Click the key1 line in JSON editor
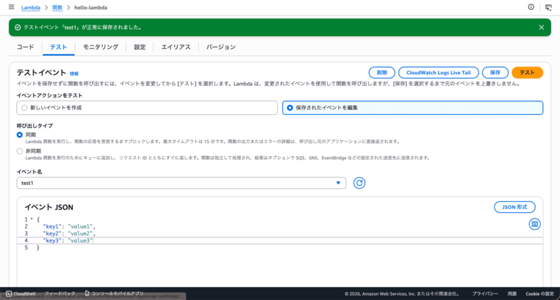 click(69, 227)
